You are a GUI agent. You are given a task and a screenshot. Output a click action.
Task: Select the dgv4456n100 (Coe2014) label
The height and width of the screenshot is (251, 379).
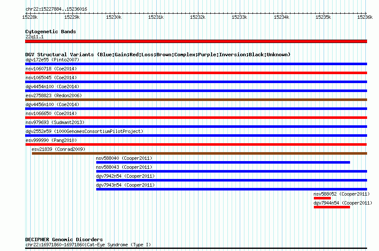coord(52,104)
